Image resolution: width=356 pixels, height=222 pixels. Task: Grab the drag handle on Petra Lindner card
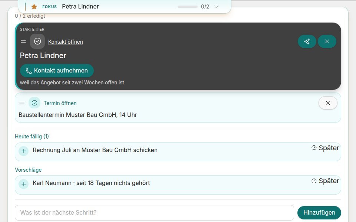click(x=23, y=41)
